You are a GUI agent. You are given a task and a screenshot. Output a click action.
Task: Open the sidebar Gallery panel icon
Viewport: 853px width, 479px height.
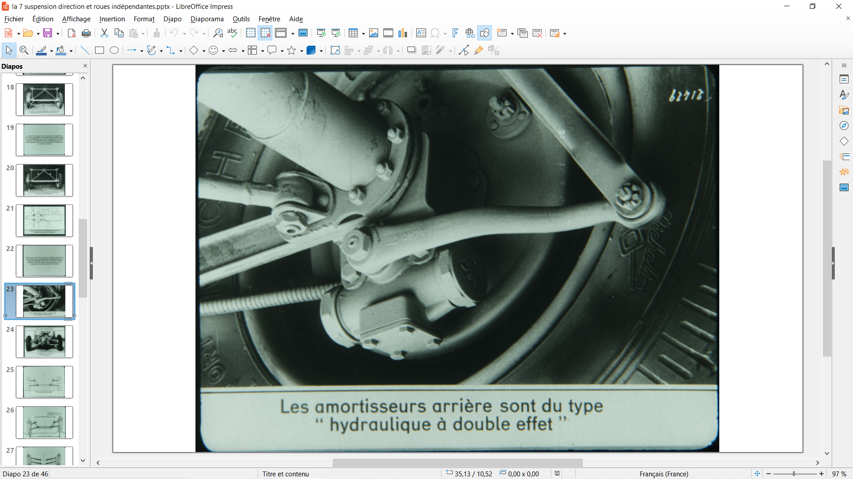click(x=844, y=110)
